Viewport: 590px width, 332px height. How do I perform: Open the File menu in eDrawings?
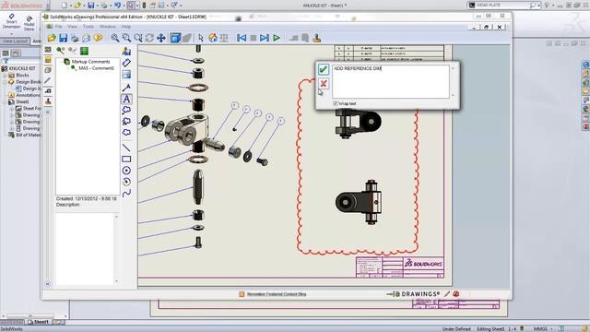(x=59, y=27)
